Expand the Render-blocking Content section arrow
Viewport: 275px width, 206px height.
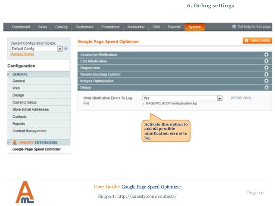click(266, 74)
